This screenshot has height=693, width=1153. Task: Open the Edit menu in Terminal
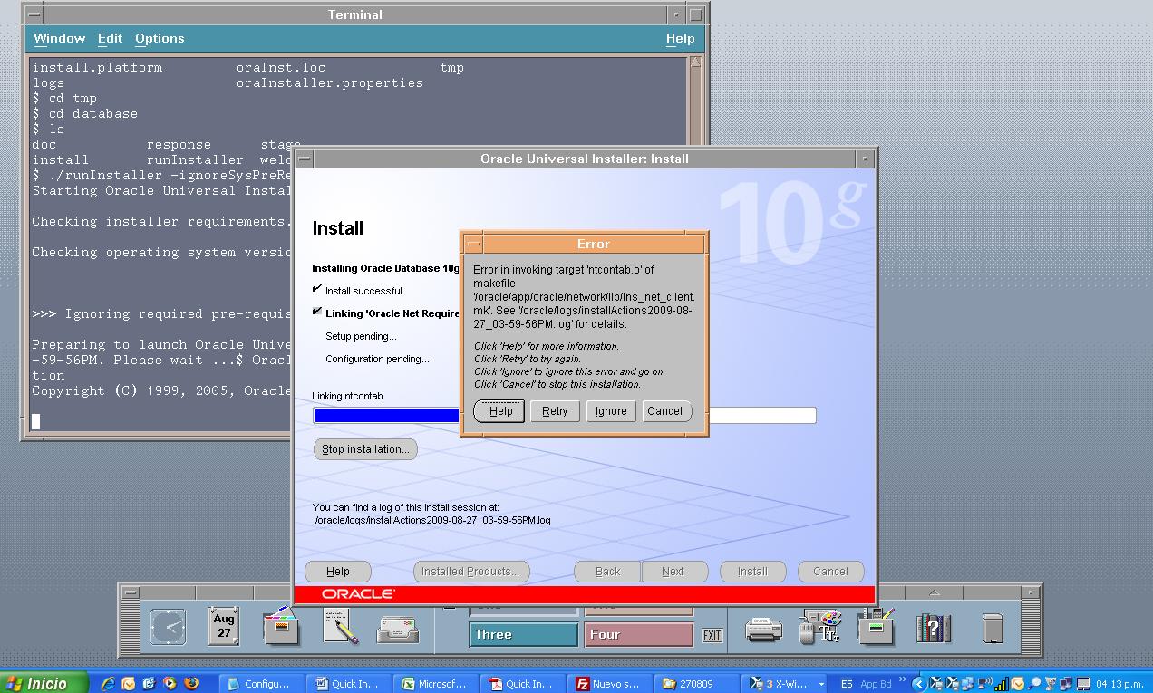coord(110,38)
